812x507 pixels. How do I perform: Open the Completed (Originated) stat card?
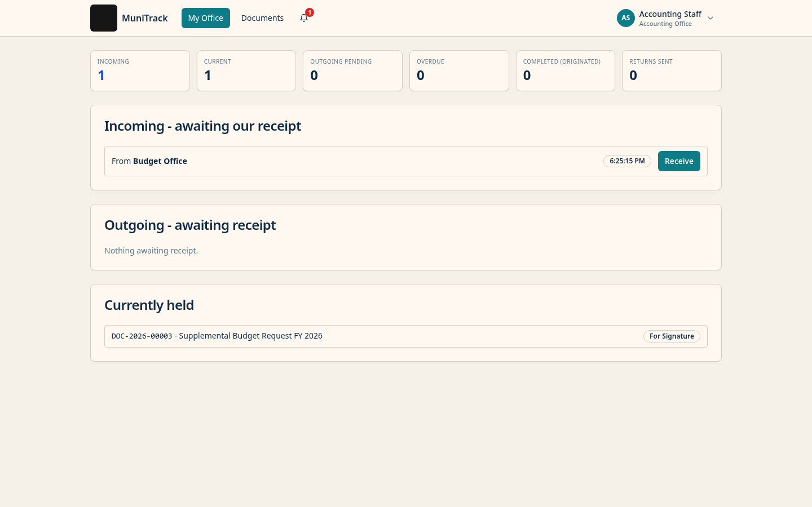click(566, 70)
